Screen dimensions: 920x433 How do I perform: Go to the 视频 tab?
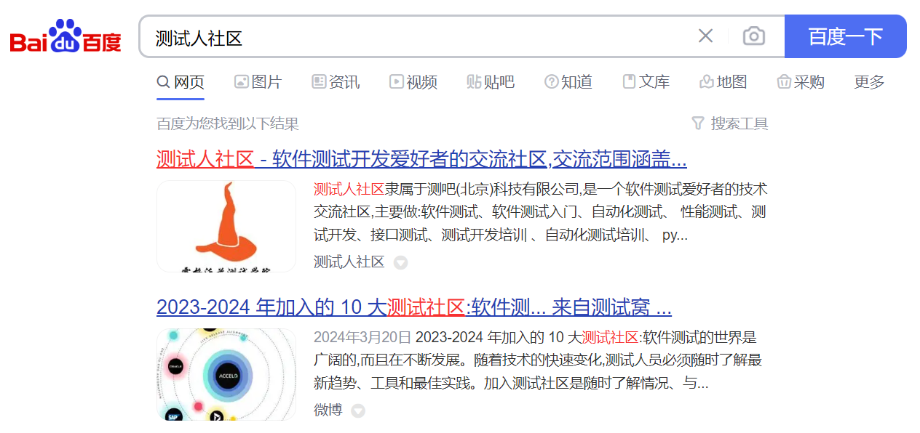point(413,82)
